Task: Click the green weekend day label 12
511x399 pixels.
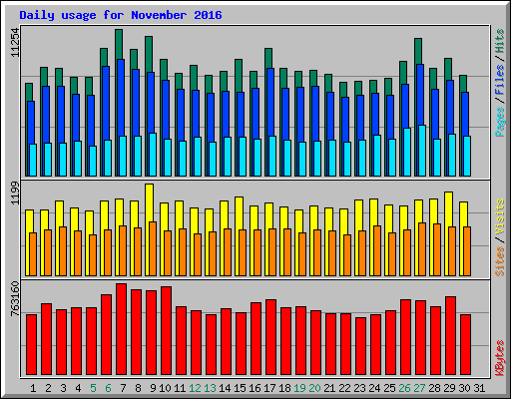Action: (195, 388)
